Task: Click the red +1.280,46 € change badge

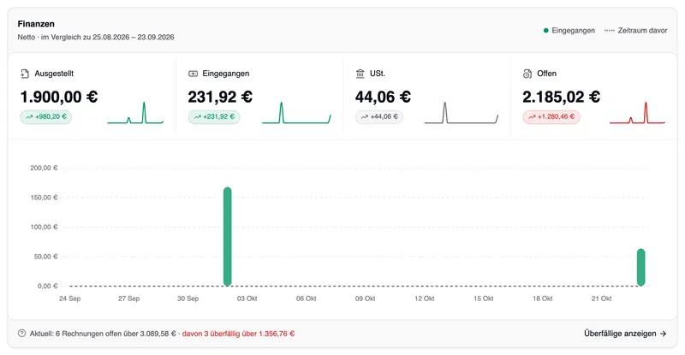Action: (x=551, y=117)
